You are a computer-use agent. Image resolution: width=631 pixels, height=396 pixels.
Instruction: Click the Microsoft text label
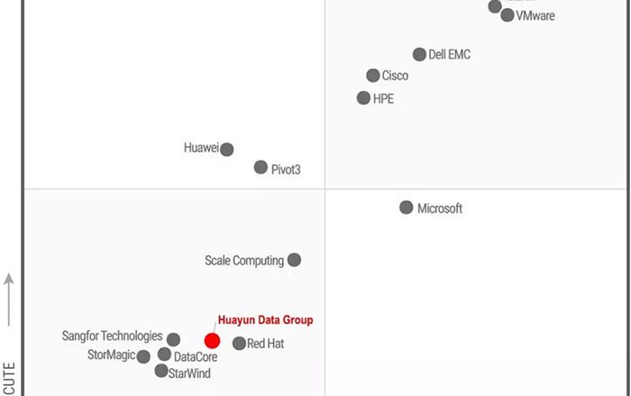[440, 208]
